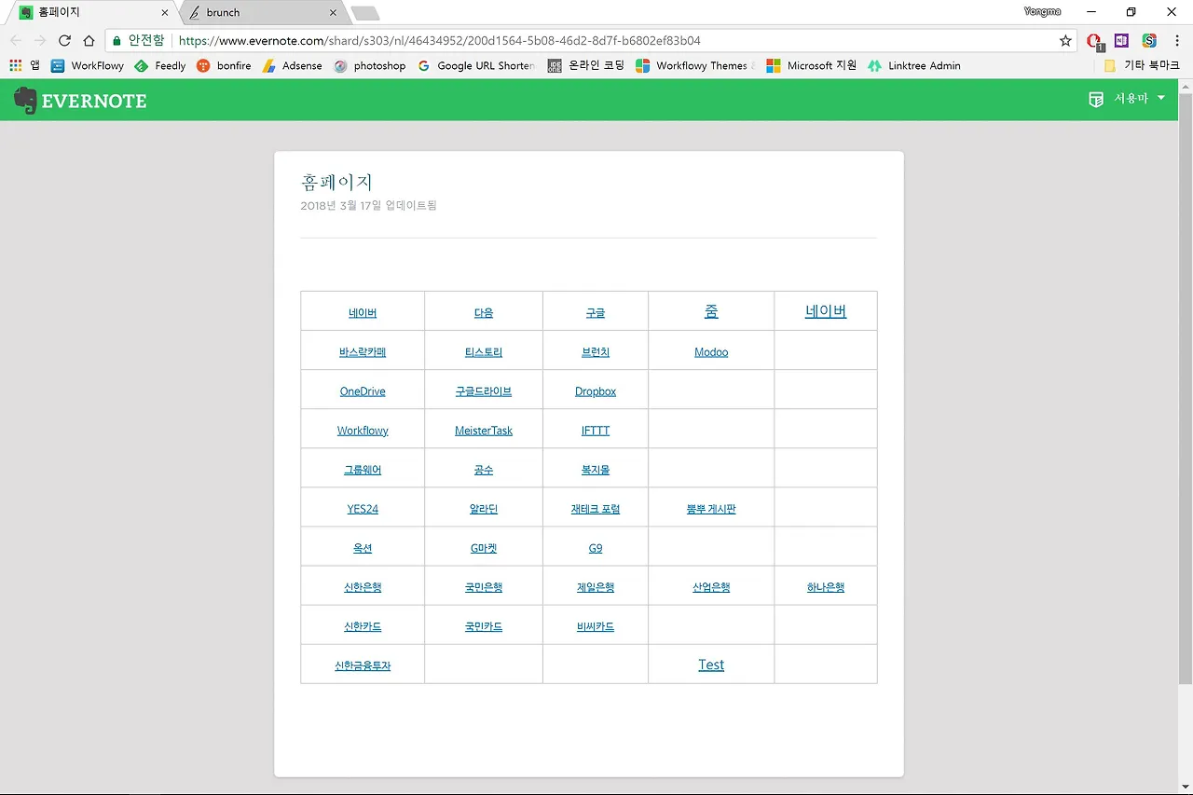This screenshot has height=795, width=1193.
Task: Click the 옥션 link
Action: pyautogui.click(x=363, y=548)
